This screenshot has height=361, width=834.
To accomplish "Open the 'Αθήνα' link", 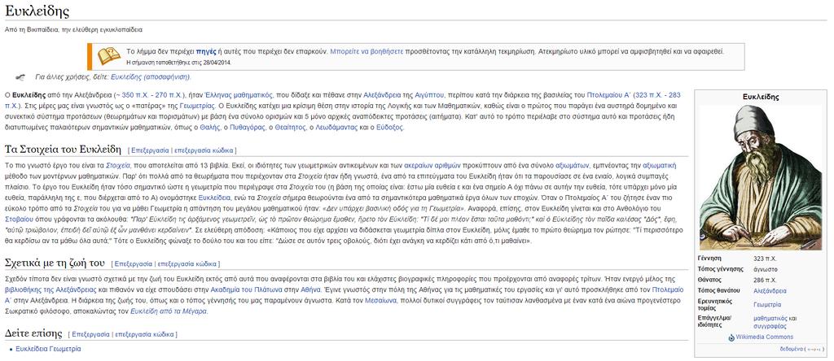I will 312,290.
